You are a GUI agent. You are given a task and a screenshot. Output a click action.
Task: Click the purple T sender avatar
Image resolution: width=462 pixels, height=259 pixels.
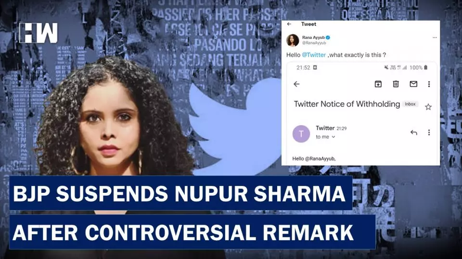pos(301,134)
